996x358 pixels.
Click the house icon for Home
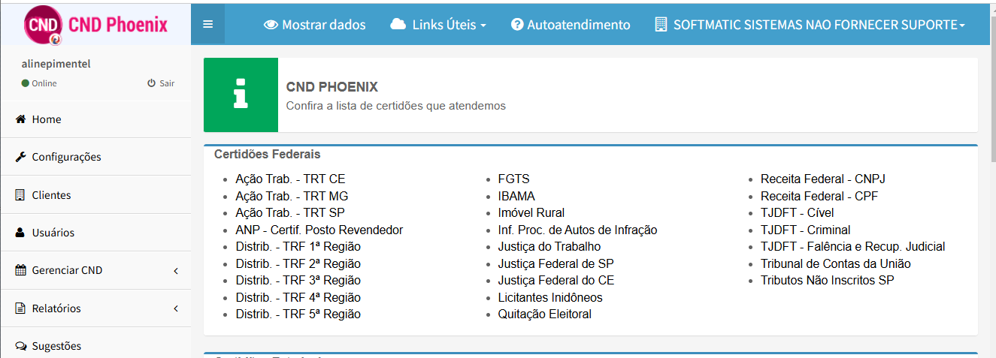point(20,119)
